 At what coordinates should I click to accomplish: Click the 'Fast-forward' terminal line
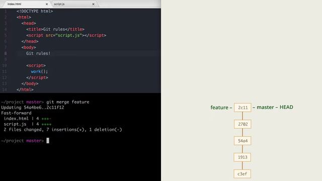pos(16,113)
